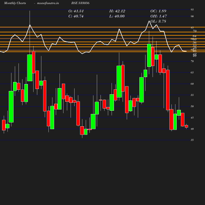Select the "OC: 1.89" reading
The height and width of the screenshot is (205, 205).
[x=158, y=11]
